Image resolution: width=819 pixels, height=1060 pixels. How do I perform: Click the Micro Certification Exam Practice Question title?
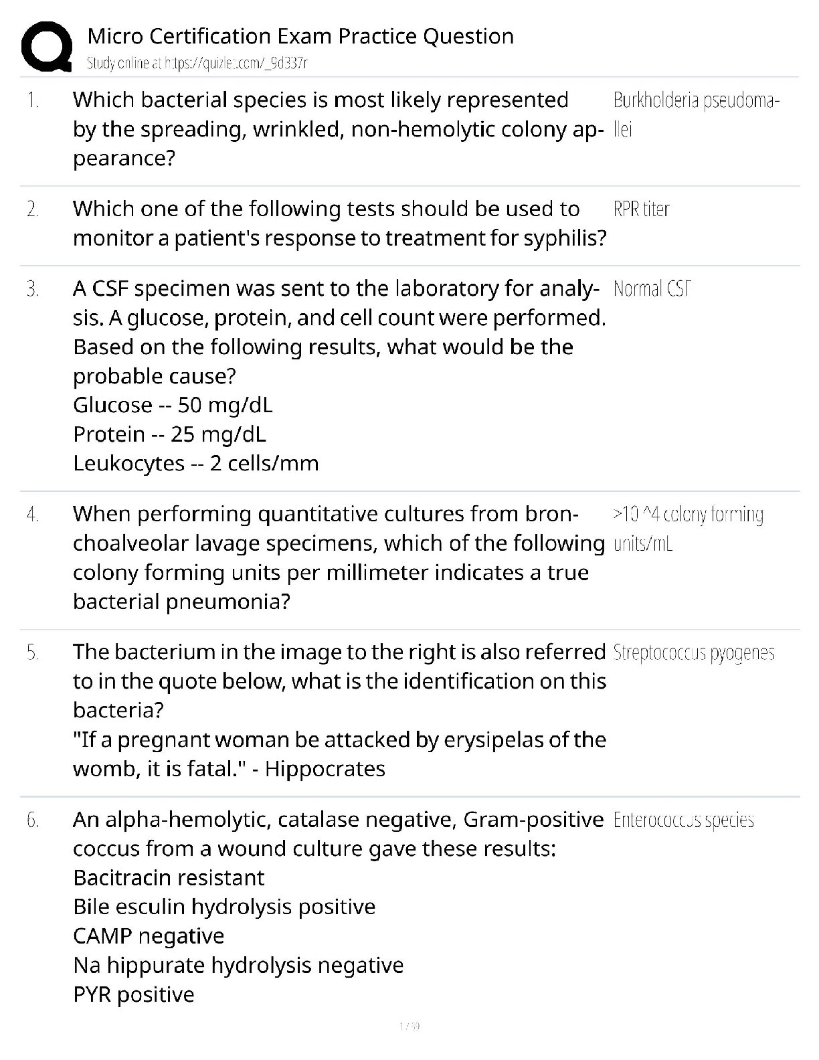300,36
